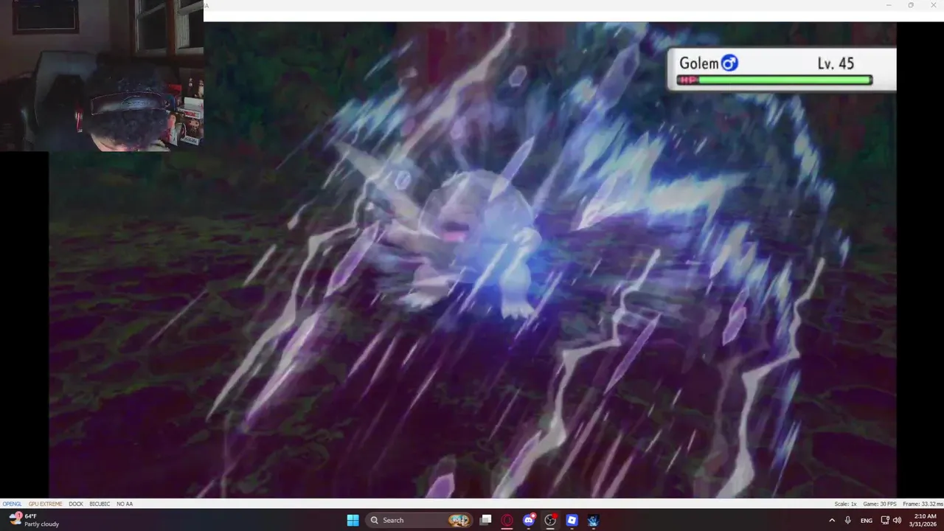Click the GPU EXTREME status label
The width and height of the screenshot is (944, 531).
click(45, 504)
